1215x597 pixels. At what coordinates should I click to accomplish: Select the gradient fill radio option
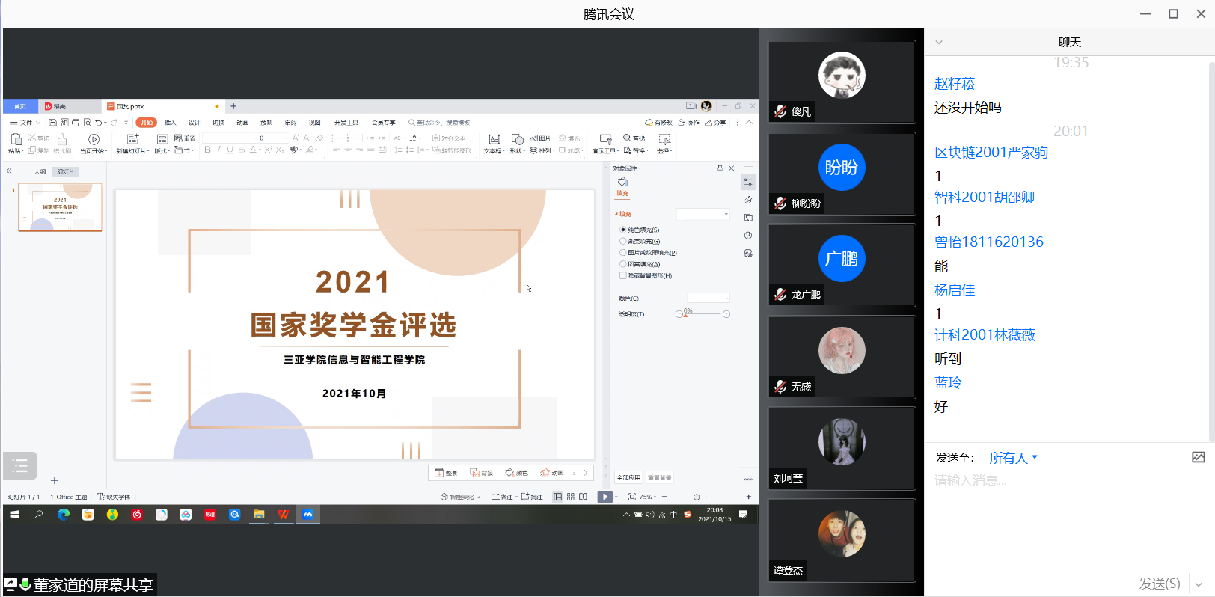[x=622, y=241]
